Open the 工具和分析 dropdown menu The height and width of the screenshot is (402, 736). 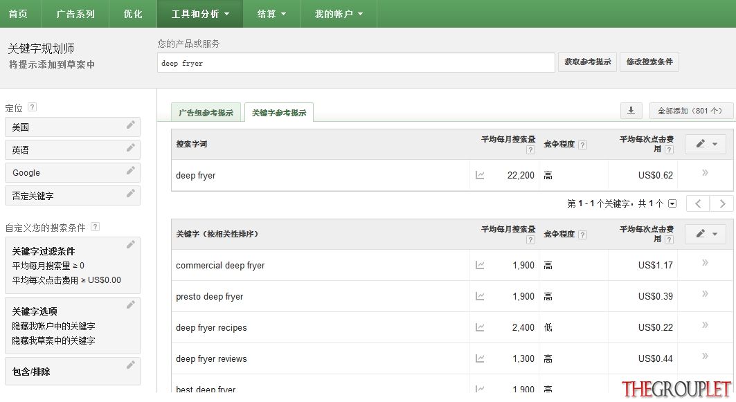[200, 14]
